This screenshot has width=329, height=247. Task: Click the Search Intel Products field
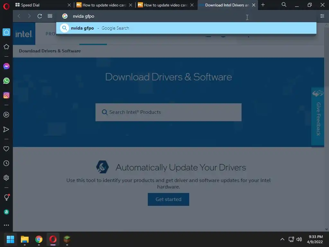click(168, 112)
